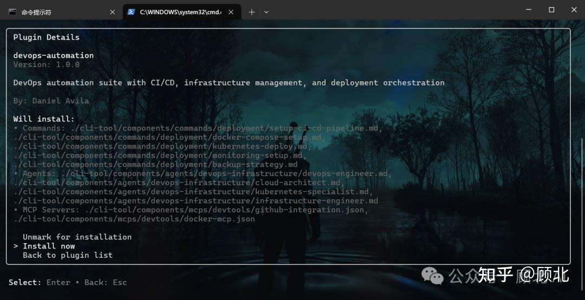Click the backup-strategy.md path line
This screenshot has width=585, height=300.
[x=155, y=165]
